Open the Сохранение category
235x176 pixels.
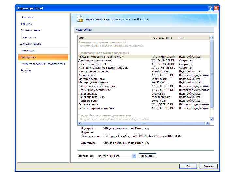(28, 37)
